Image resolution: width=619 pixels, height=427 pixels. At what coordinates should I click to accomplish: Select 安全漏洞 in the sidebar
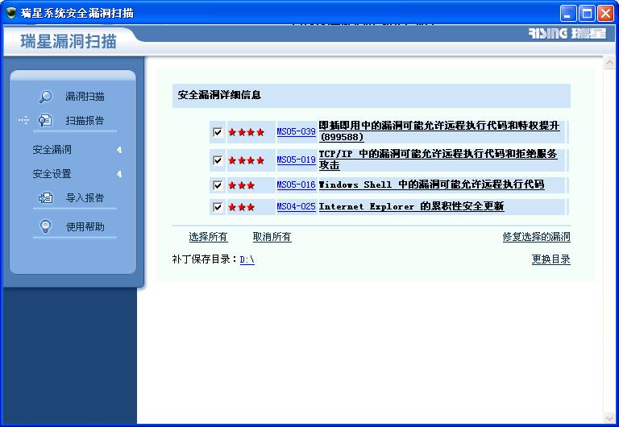52,150
